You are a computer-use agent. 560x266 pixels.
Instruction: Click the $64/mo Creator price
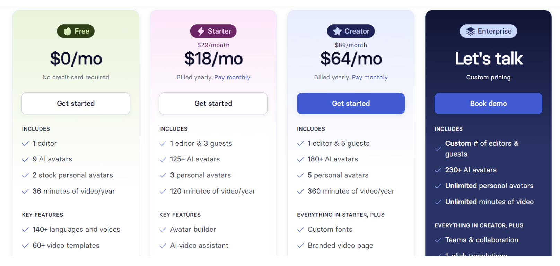click(x=351, y=59)
